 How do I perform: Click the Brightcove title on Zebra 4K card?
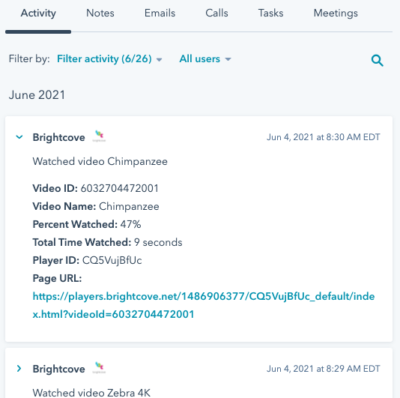(x=58, y=369)
